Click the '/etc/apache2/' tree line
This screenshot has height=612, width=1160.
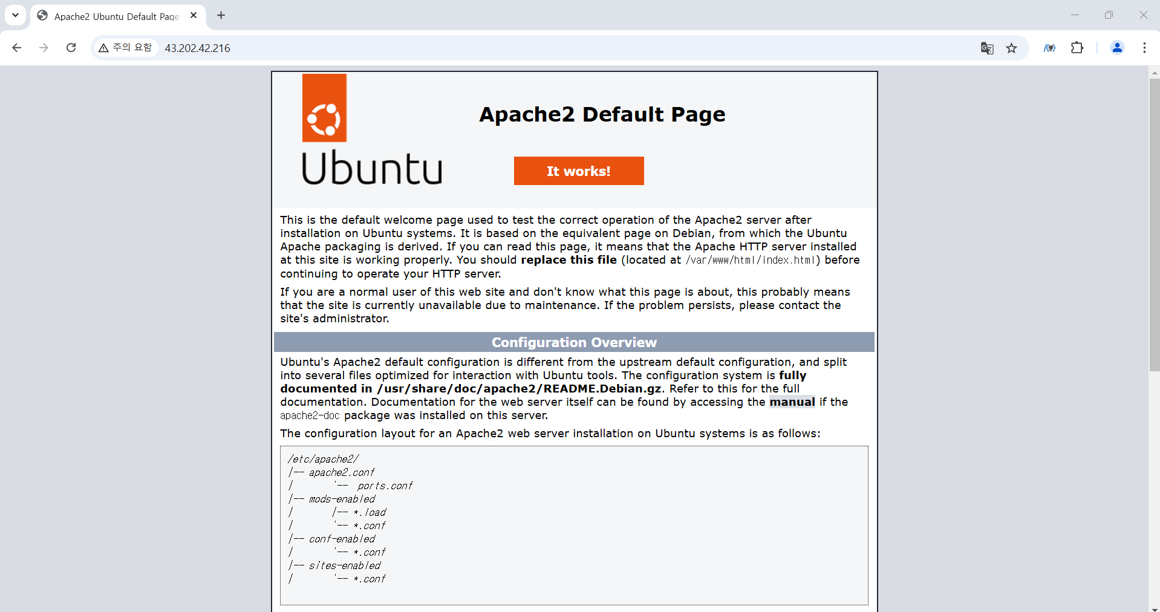click(324, 459)
